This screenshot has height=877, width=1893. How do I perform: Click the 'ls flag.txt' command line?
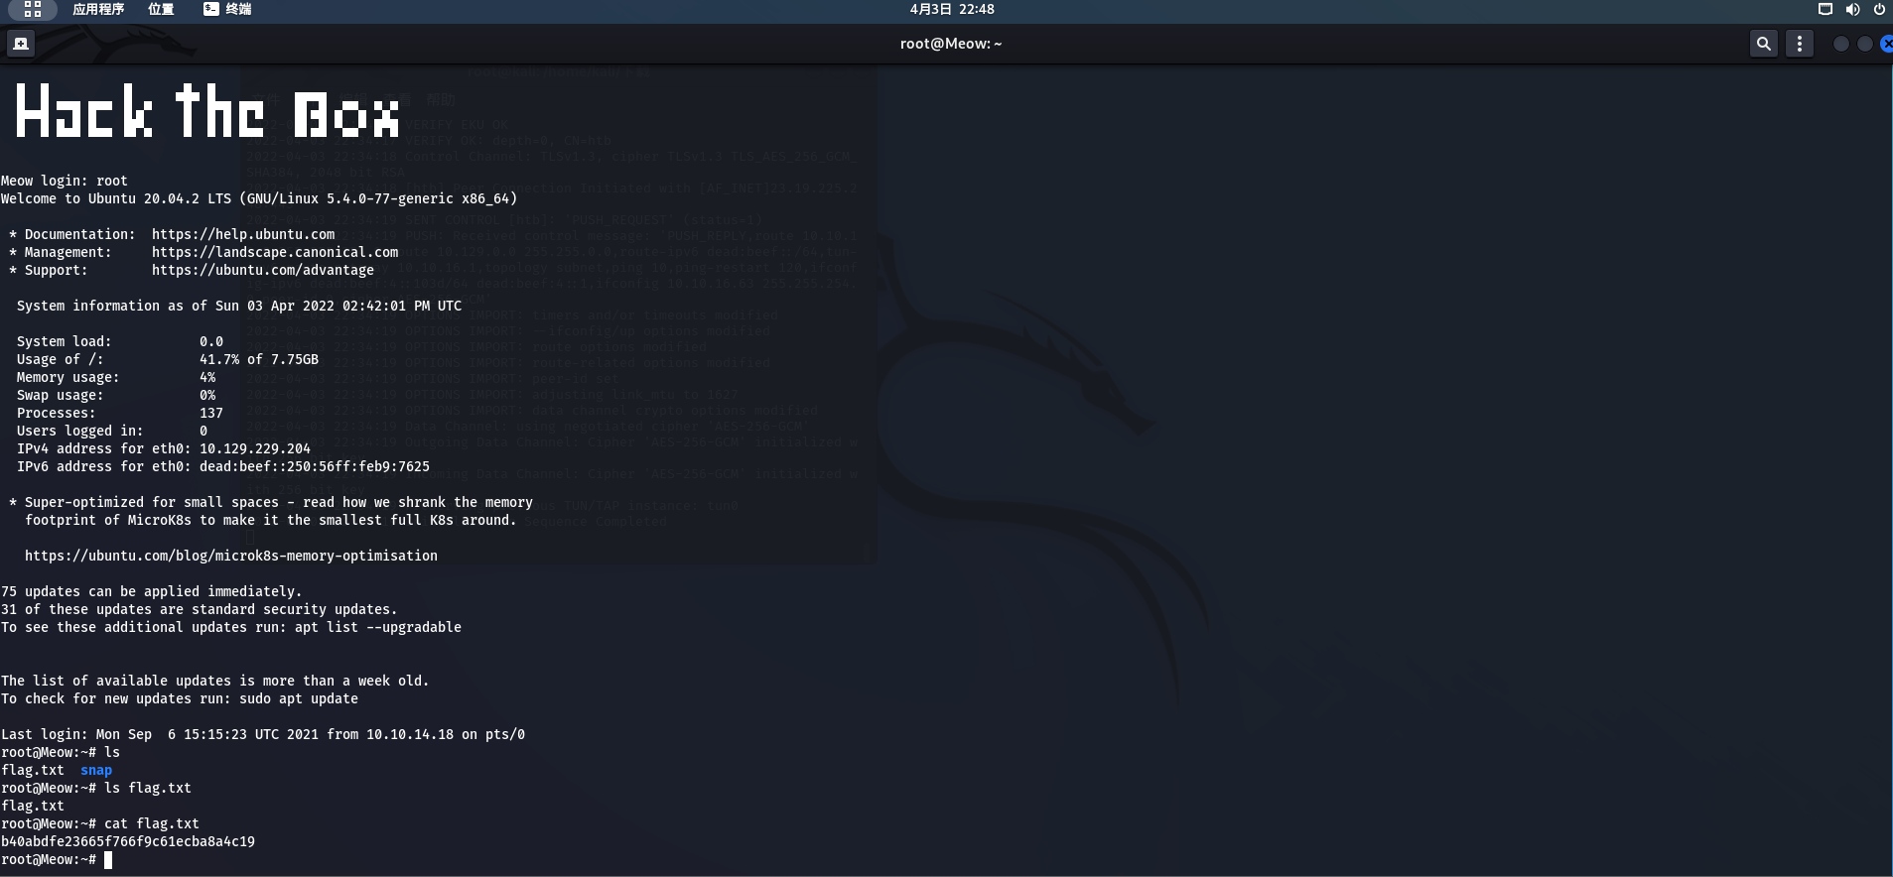coord(96,788)
